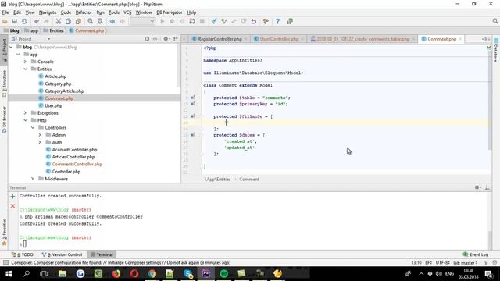Open the DB Navigator menu
The height and width of the screenshot is (281, 500).
(x=170, y=12)
